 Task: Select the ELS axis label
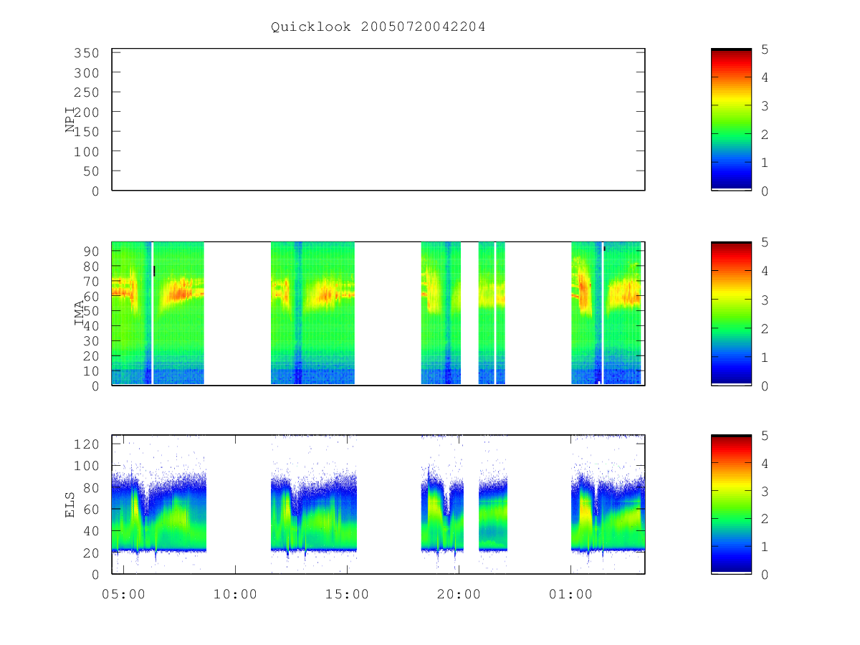(70, 505)
